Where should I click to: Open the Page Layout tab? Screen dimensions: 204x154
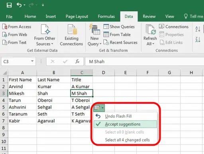[x=77, y=16]
